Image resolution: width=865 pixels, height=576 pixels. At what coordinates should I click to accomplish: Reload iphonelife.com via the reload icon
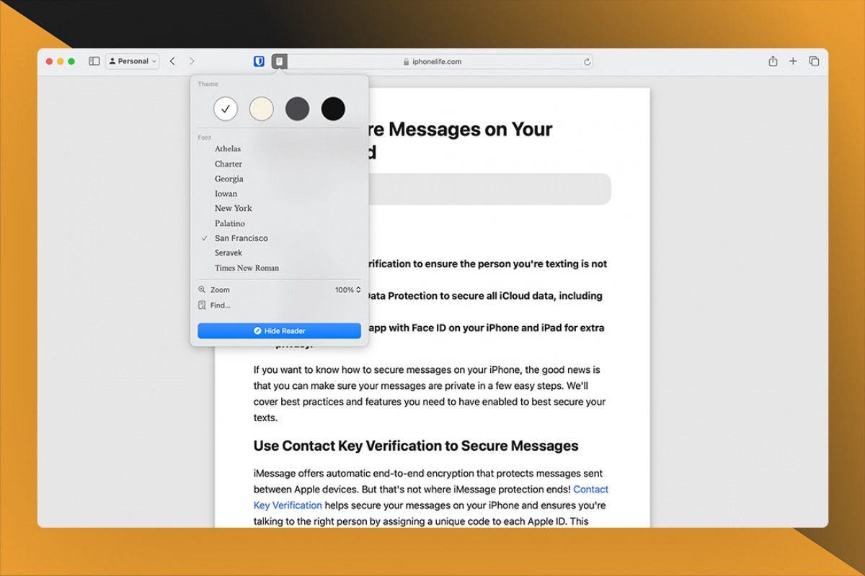587,61
